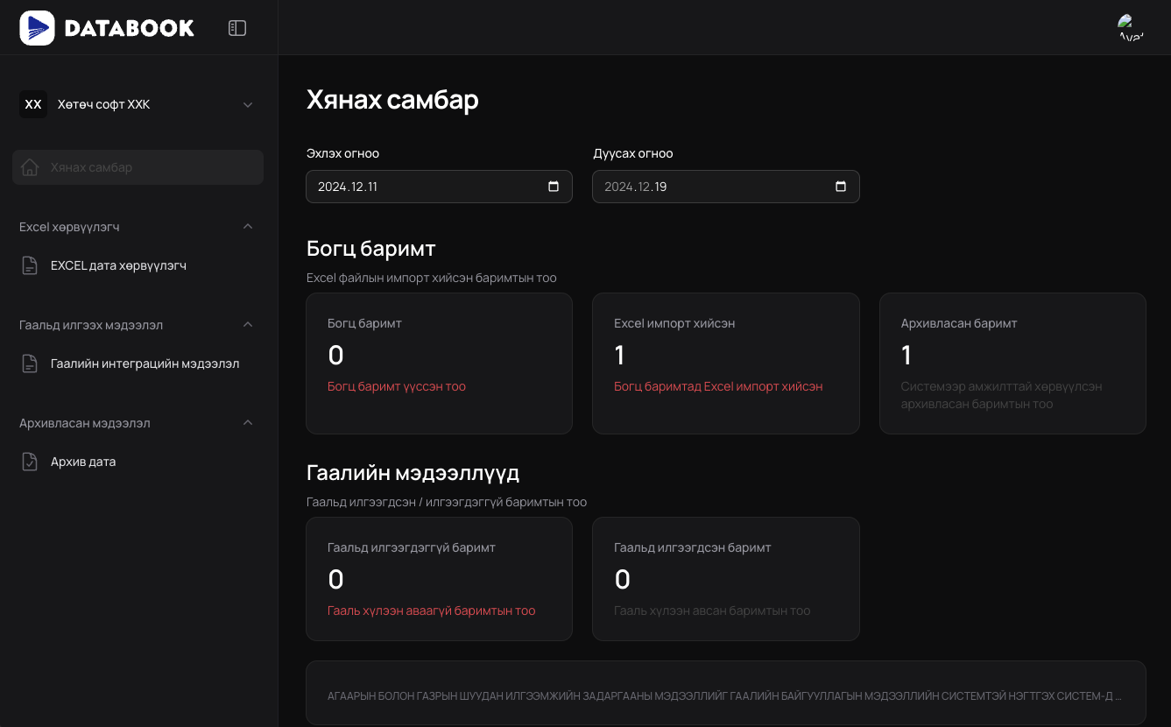The height and width of the screenshot is (727, 1171).
Task: Collapse the Гаальд илгээх мэдээлэл section
Action: [248, 325]
